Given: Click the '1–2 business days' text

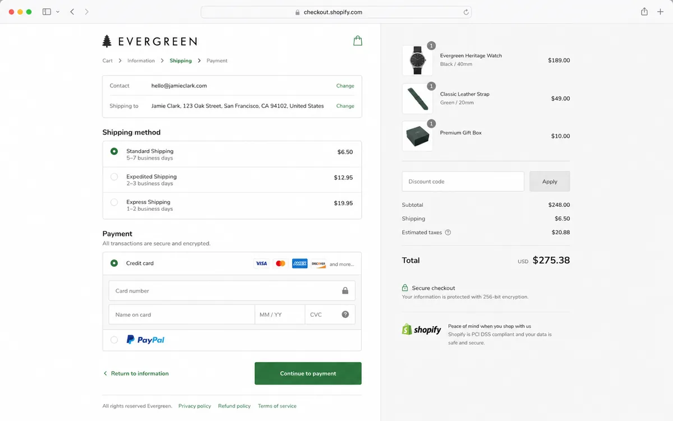Looking at the screenshot, I should tap(150, 209).
